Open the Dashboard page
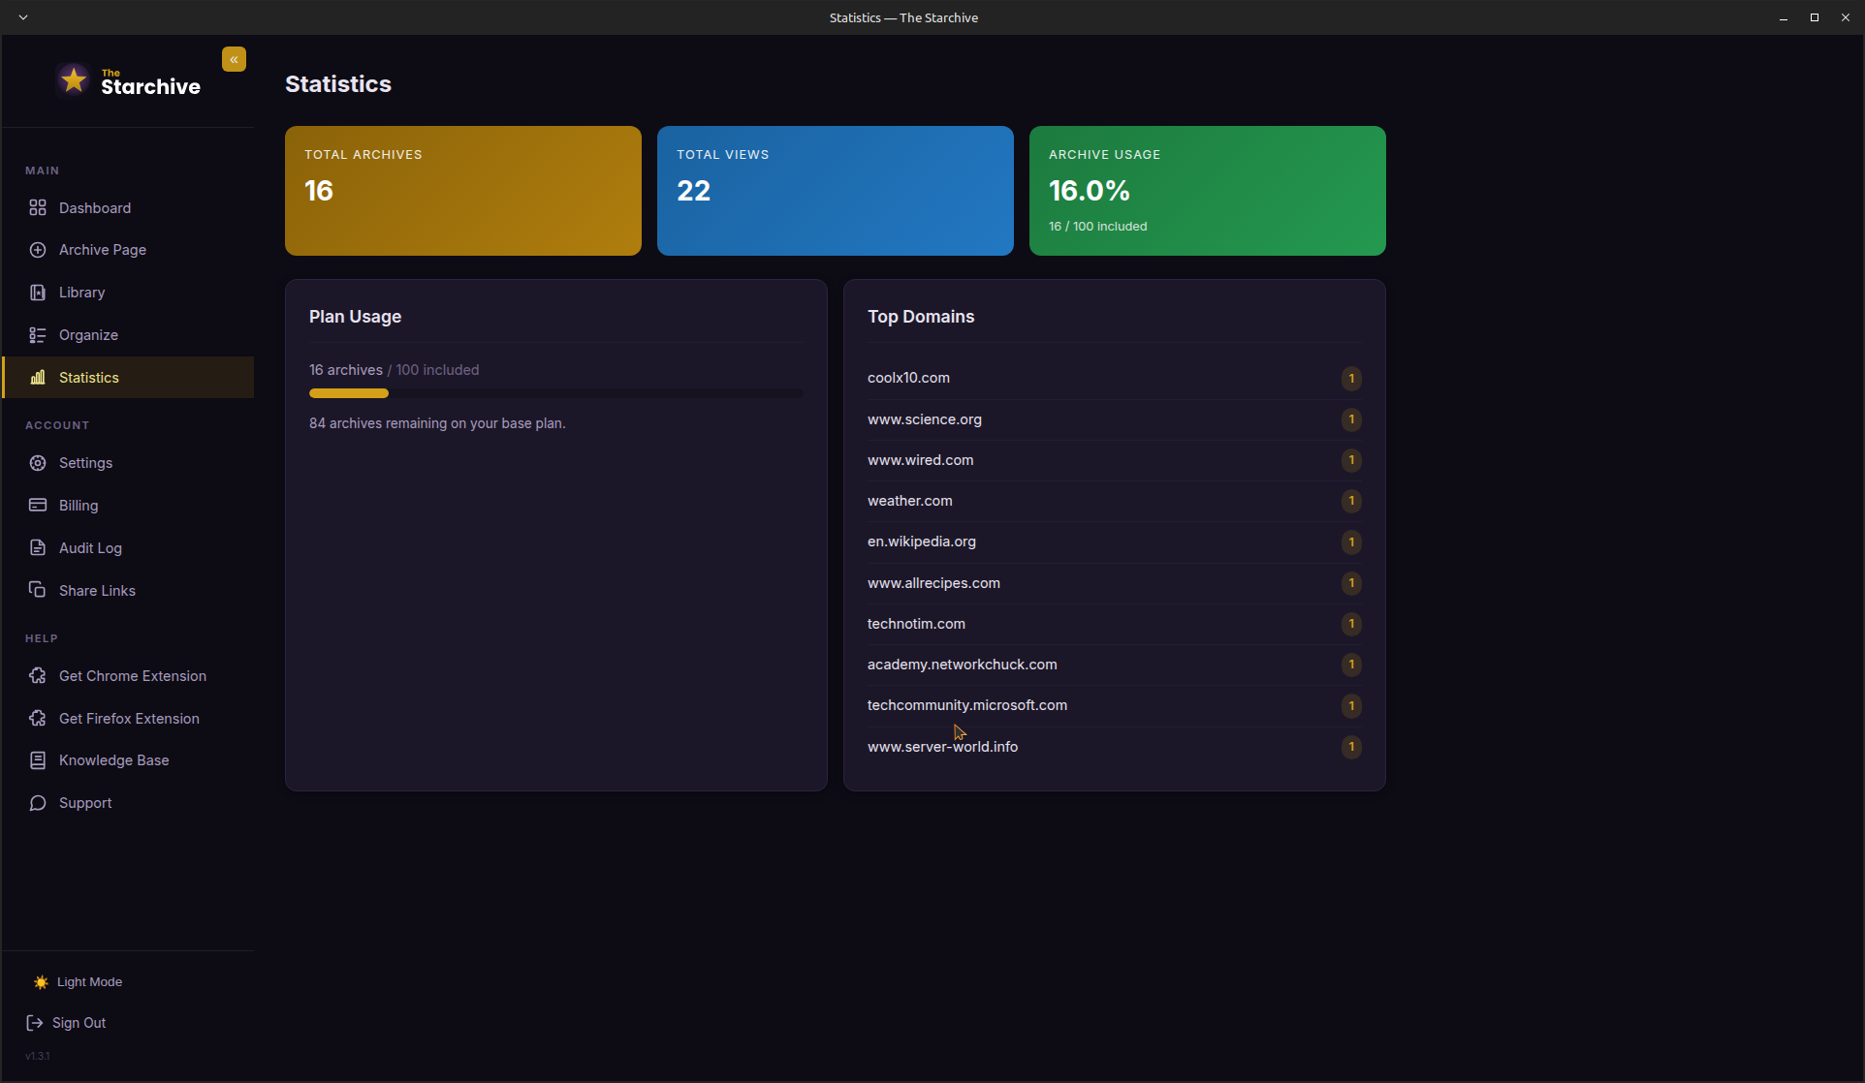1865x1083 pixels. [x=129, y=208]
